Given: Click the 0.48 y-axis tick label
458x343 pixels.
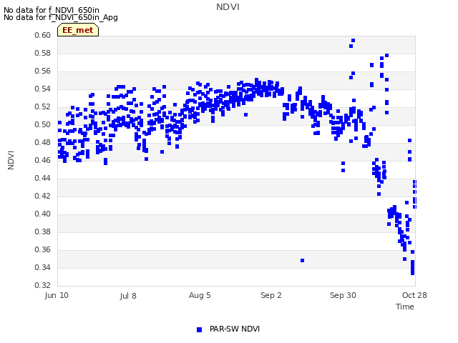Looking at the screenshot, I should [x=43, y=142].
